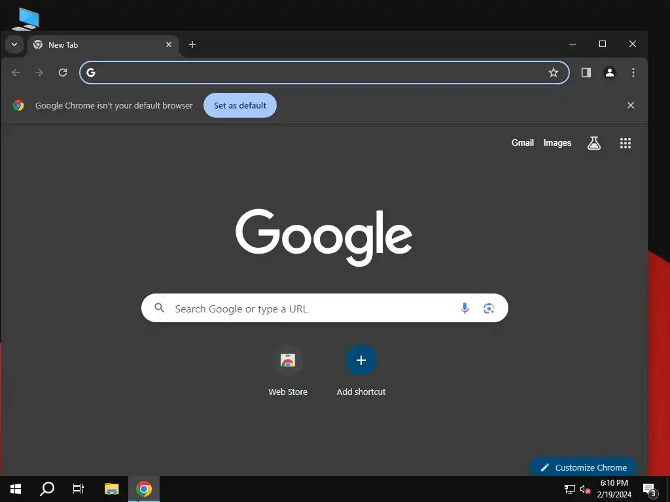Viewport: 670px width, 502px height.
Task: Open the tab search dropdown arrow
Action: [14, 44]
